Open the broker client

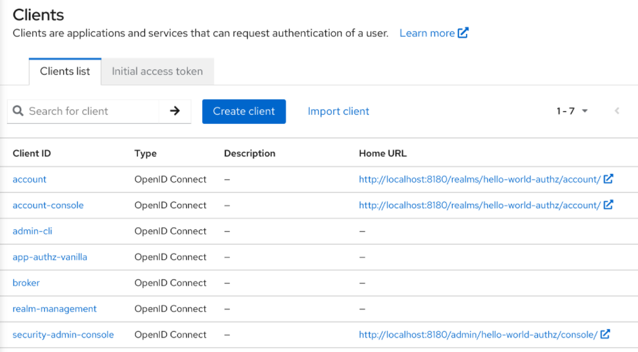(x=26, y=283)
